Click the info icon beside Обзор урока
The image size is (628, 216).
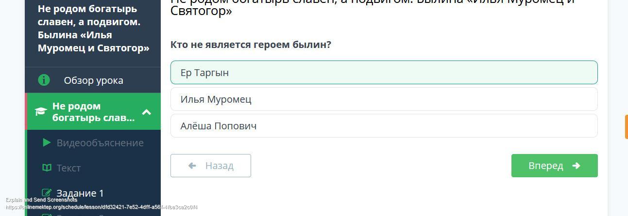coord(44,80)
